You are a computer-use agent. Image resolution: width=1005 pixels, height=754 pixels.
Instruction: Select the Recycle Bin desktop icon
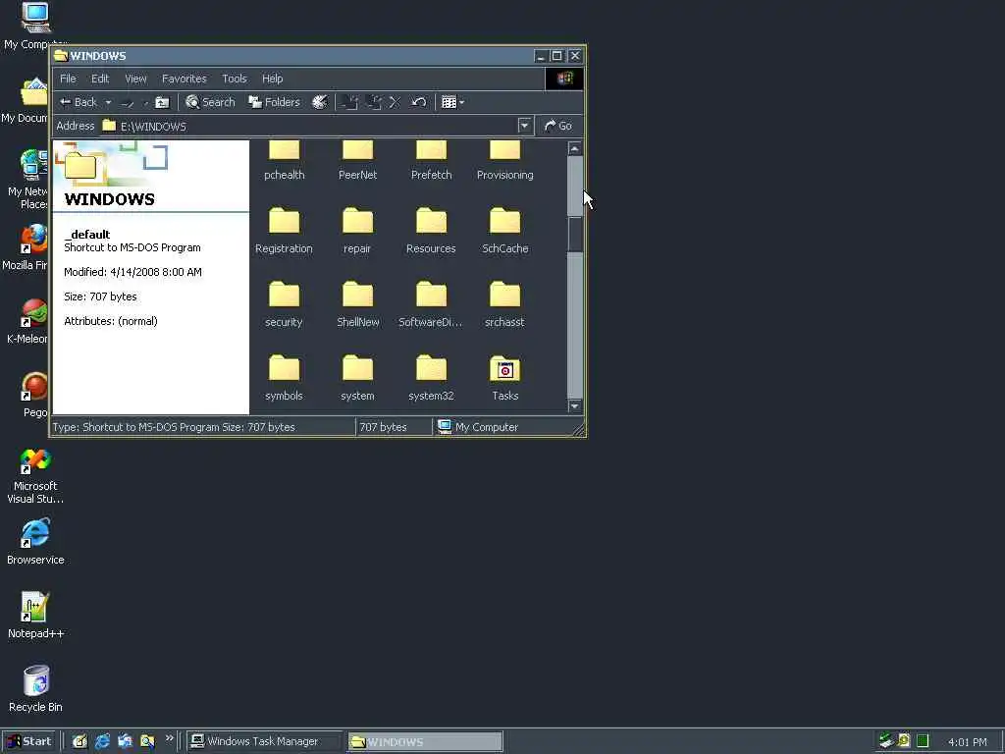[x=35, y=689]
